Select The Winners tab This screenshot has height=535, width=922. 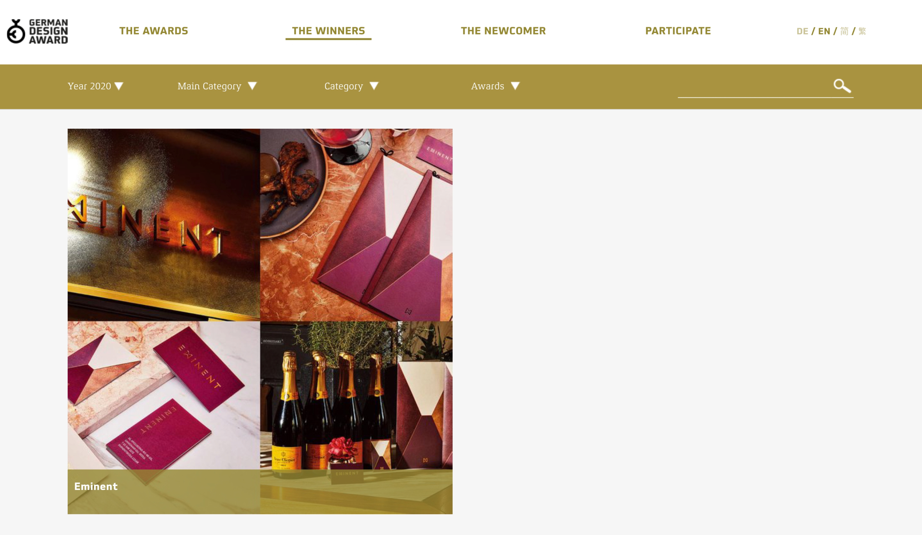coord(328,31)
